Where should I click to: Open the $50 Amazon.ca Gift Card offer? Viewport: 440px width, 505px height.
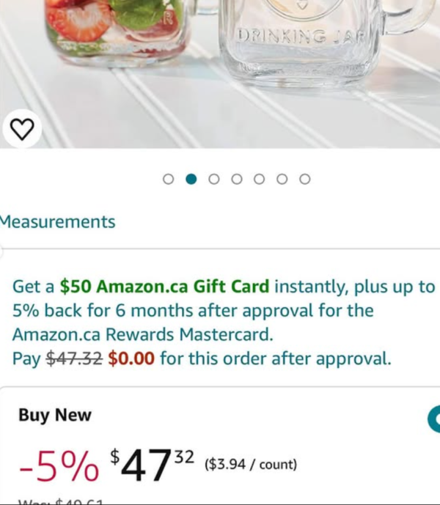pyautogui.click(x=164, y=287)
